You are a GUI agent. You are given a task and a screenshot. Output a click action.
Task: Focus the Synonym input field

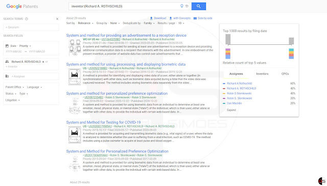[x=31, y=27]
